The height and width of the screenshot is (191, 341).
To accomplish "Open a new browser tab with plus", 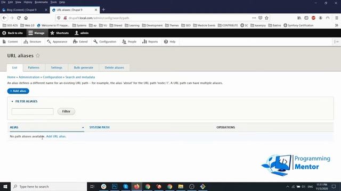I will coord(103,10).
